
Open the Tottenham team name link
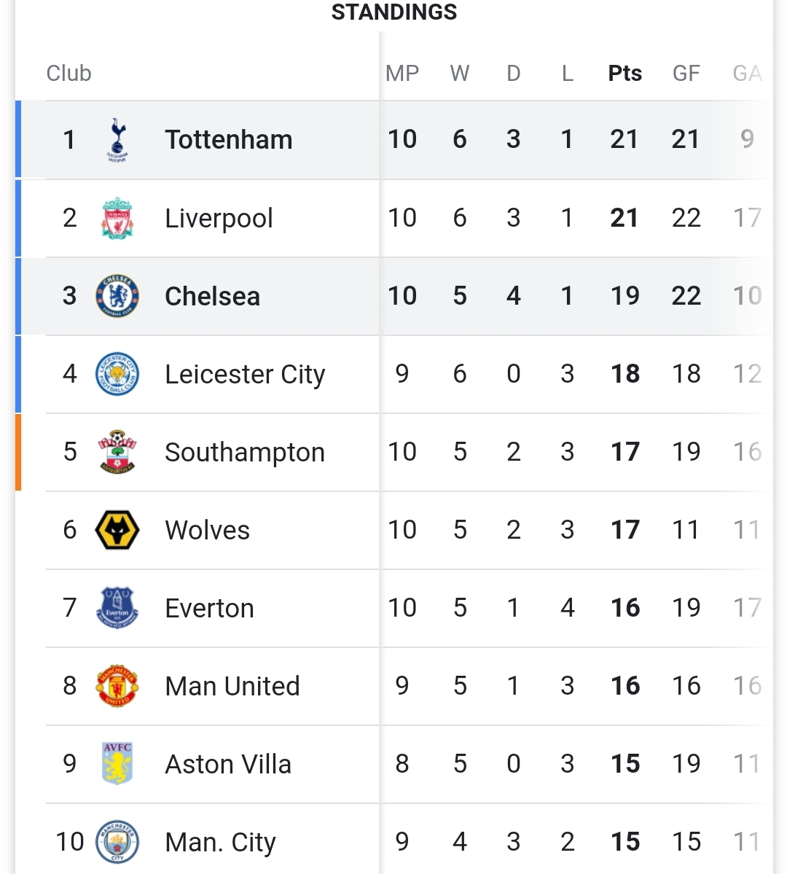pos(229,139)
